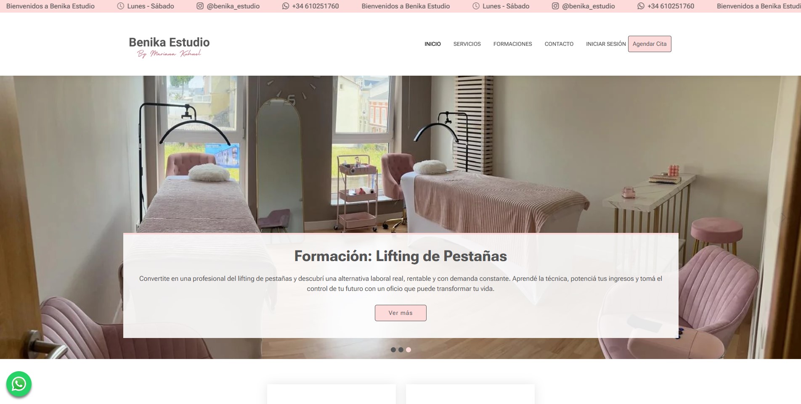Click the second clock icon in top banner
Screen dimensions: 801x404
476,6
